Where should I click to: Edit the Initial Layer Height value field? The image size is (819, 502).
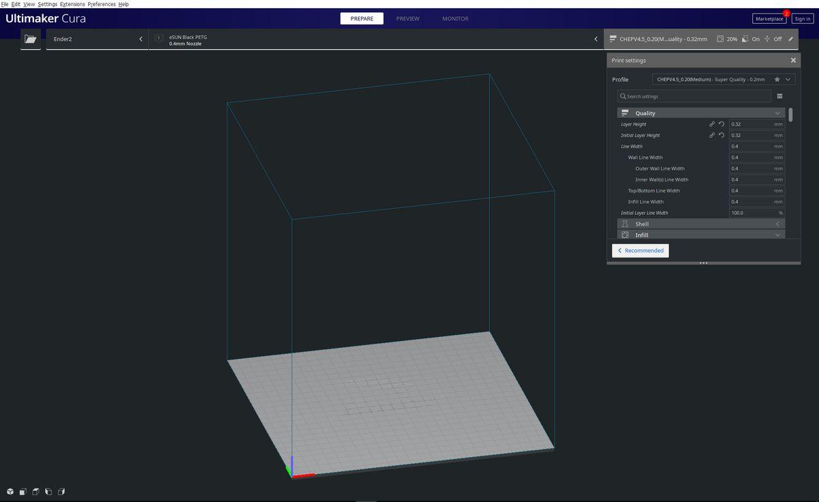pyautogui.click(x=756, y=135)
